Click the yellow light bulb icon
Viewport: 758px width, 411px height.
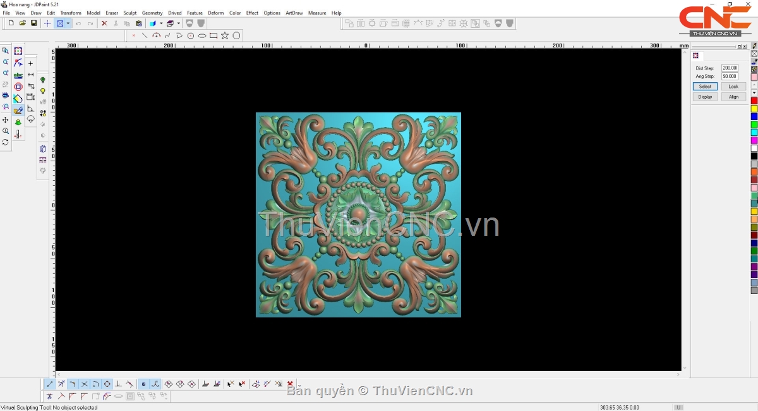[43, 91]
